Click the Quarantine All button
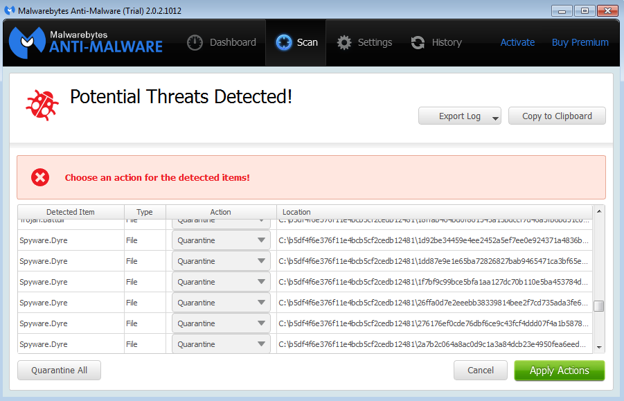This screenshot has height=401, width=624. (x=60, y=371)
